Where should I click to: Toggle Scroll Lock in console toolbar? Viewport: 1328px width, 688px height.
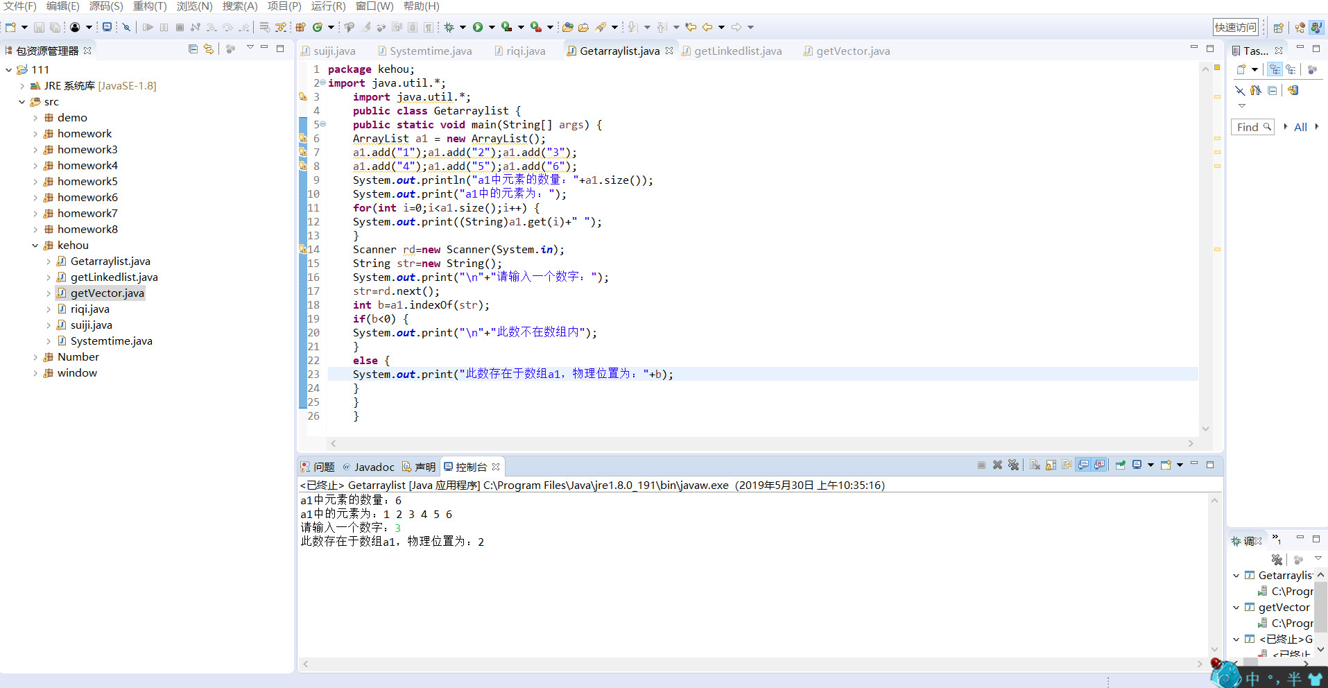pyautogui.click(x=1051, y=465)
